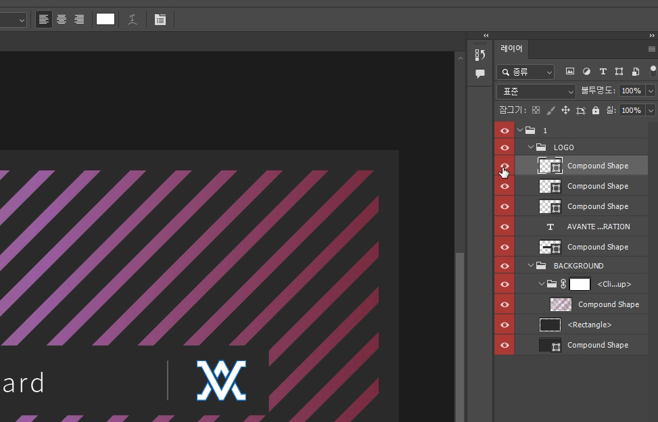Select the 레이어 panel tab
Viewport: 658px width, 422px height.
[511, 49]
